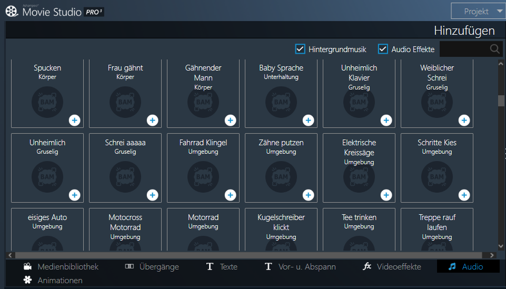Preview Spucken via its BAM icon
Image resolution: width=506 pixels, height=289 pixels.
(47, 102)
